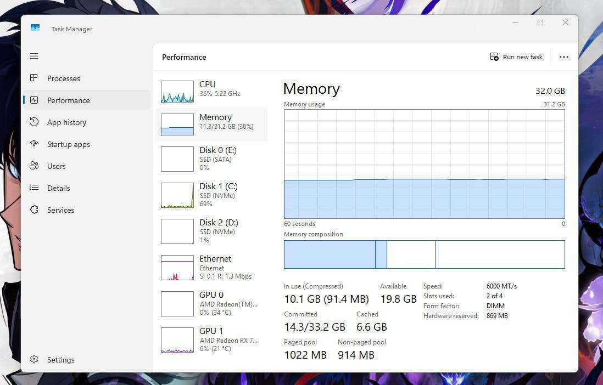
Task: Select Disk 0 (E:) in resource list
Action: [x=211, y=158]
